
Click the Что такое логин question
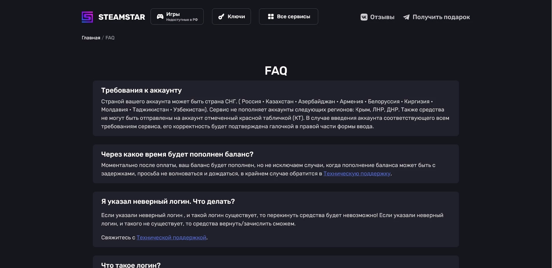tap(131, 265)
